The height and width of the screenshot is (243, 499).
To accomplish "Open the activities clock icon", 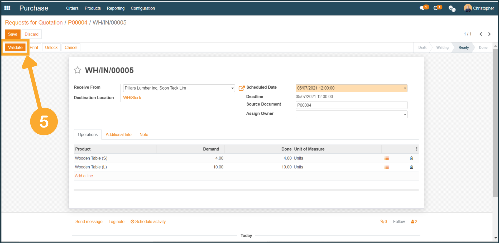I will pos(436,8).
